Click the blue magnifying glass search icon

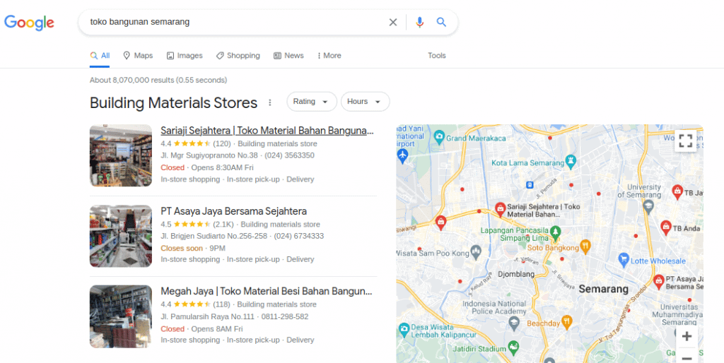pos(441,22)
